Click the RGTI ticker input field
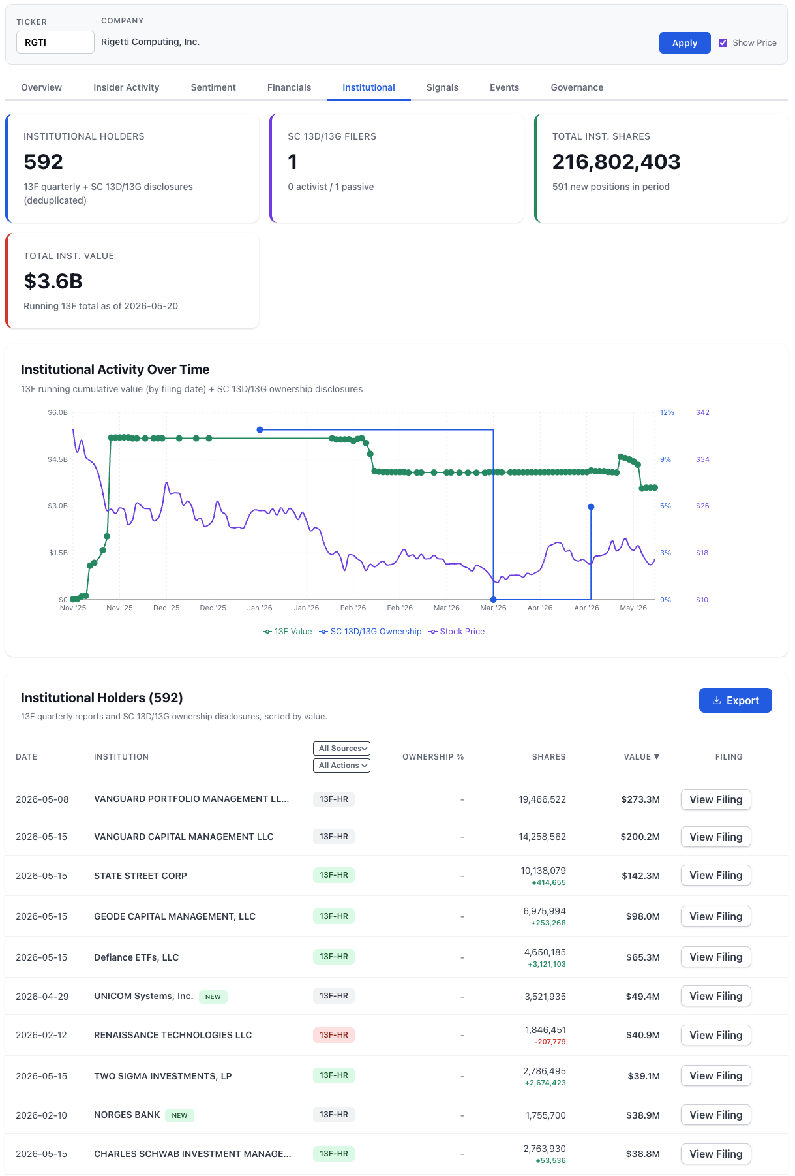The image size is (795, 1176). tap(55, 42)
